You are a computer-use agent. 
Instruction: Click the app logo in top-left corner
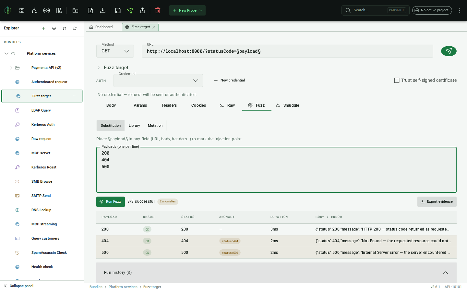(8, 10)
